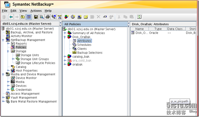The width and height of the screenshot is (199, 117).
Task: Click the find magnifier toolbar icon
Action: point(42,17)
